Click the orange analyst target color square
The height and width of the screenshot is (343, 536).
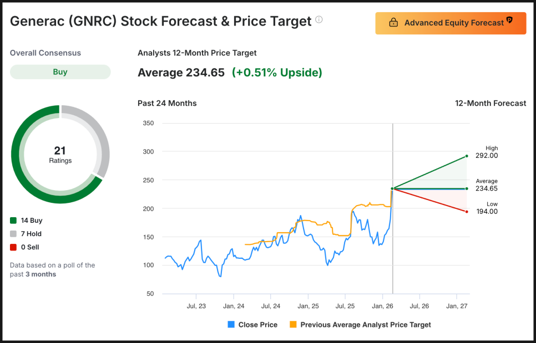(294, 325)
